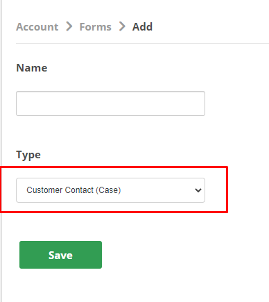The image size is (269, 302).
Task: Expand the form type selector
Action: click(110, 190)
